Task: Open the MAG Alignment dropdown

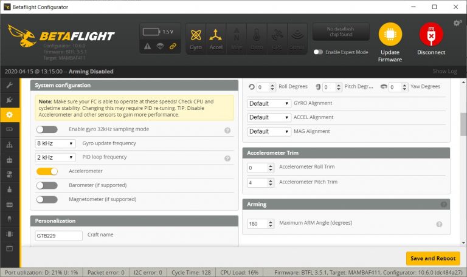Action: pyautogui.click(x=269, y=131)
